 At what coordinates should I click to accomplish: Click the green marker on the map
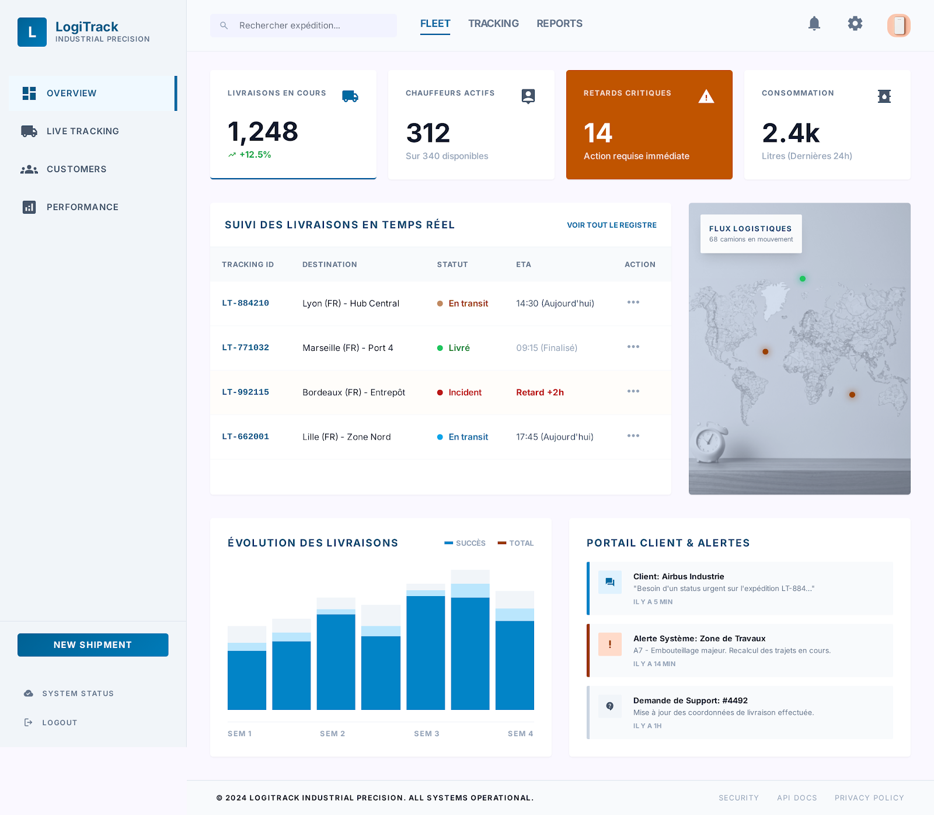coord(802,279)
